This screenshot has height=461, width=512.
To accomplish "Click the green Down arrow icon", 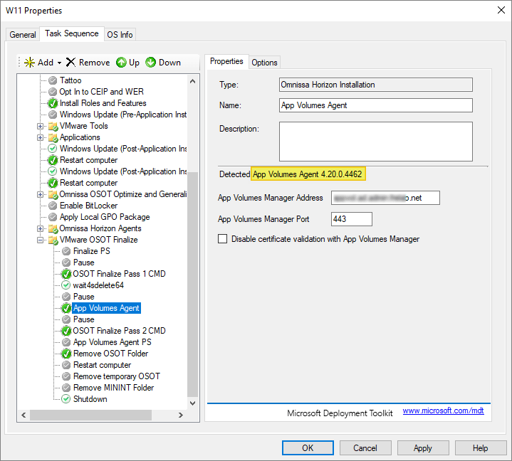I will pyautogui.click(x=150, y=63).
